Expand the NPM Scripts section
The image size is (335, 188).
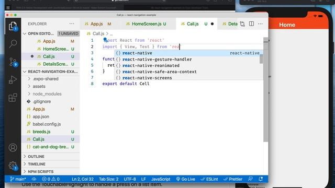[x=50, y=172]
